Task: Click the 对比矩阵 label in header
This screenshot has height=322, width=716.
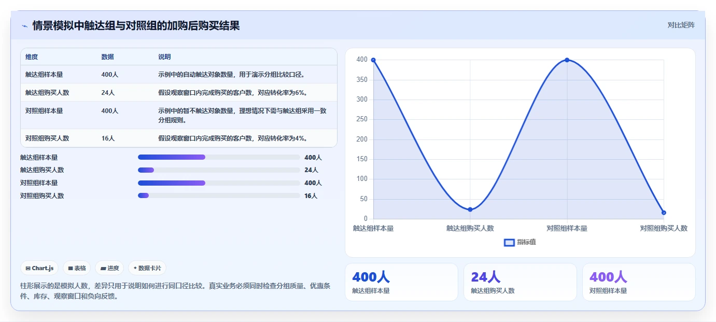Action: [x=681, y=25]
